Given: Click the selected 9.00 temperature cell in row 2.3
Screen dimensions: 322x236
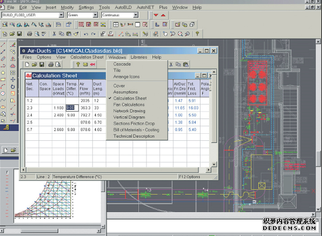Looking at the screenshot, I should [72, 108].
